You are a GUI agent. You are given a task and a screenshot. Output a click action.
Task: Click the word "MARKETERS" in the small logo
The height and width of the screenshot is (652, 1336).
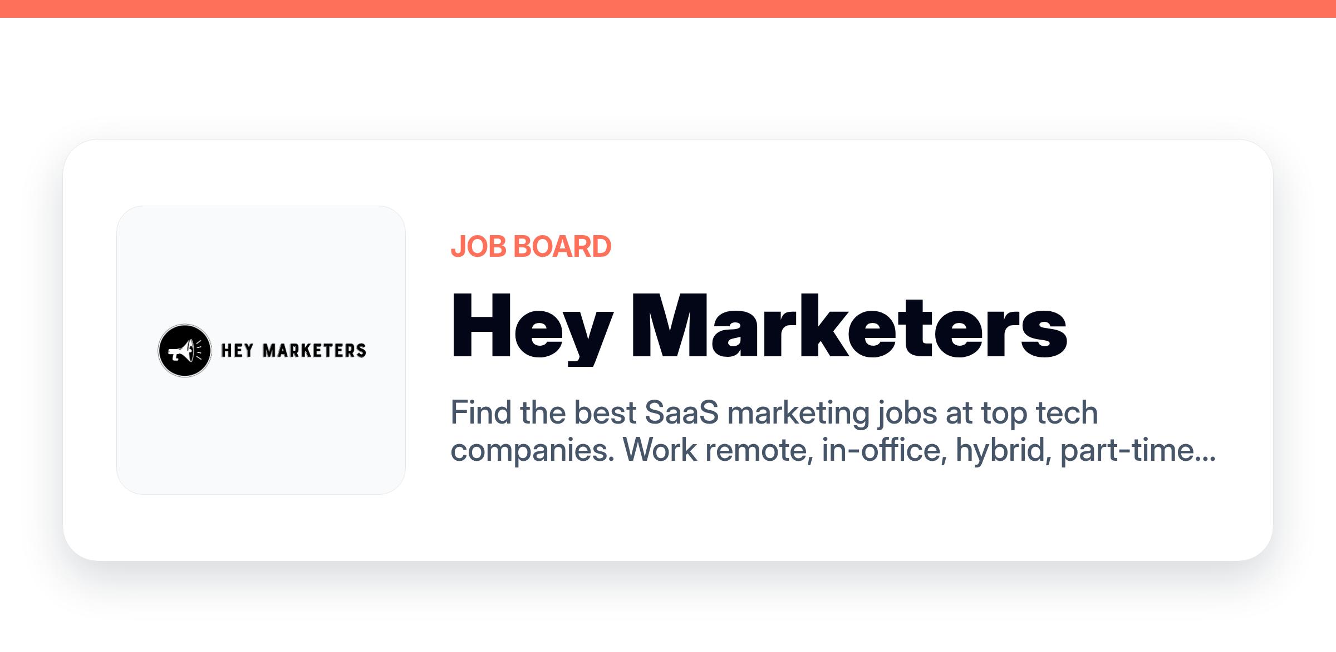pyautogui.click(x=315, y=351)
